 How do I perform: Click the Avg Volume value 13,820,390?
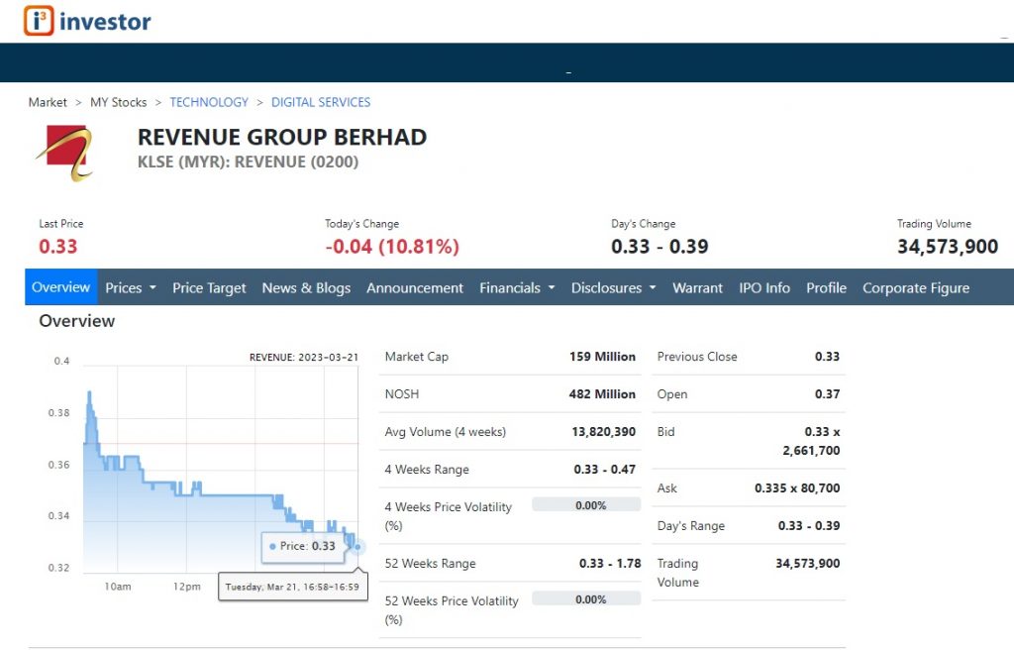pos(603,432)
